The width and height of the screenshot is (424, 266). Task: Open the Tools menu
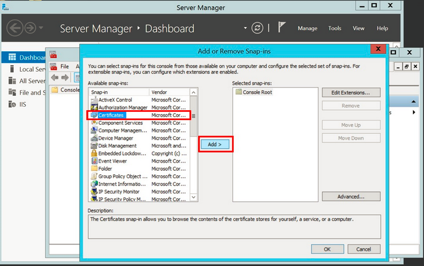[335, 28]
